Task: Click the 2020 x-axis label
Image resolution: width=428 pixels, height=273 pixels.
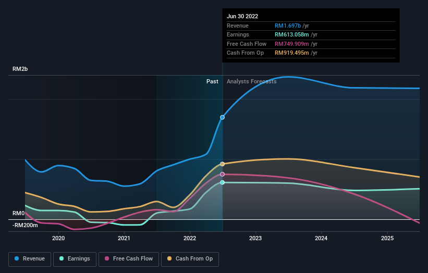Action: coord(58,239)
